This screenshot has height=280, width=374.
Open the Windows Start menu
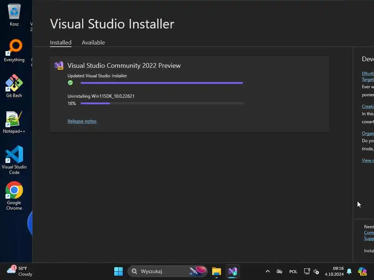(119, 271)
